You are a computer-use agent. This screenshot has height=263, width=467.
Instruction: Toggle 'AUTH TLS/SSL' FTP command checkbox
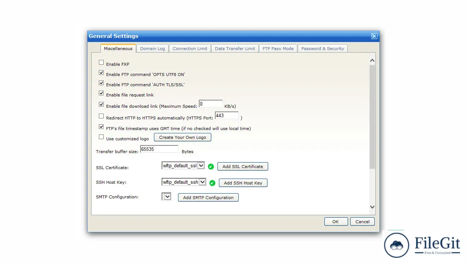click(x=101, y=83)
